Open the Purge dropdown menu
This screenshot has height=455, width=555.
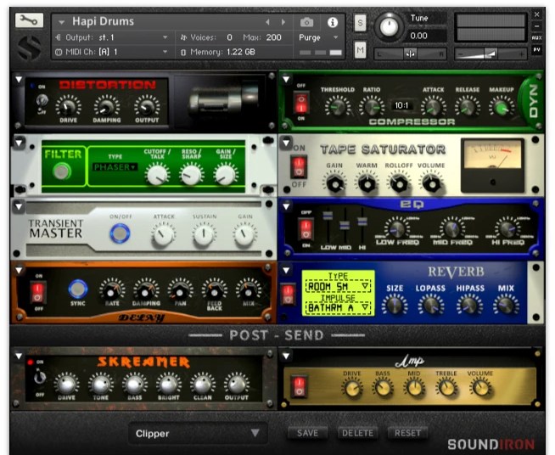318,37
